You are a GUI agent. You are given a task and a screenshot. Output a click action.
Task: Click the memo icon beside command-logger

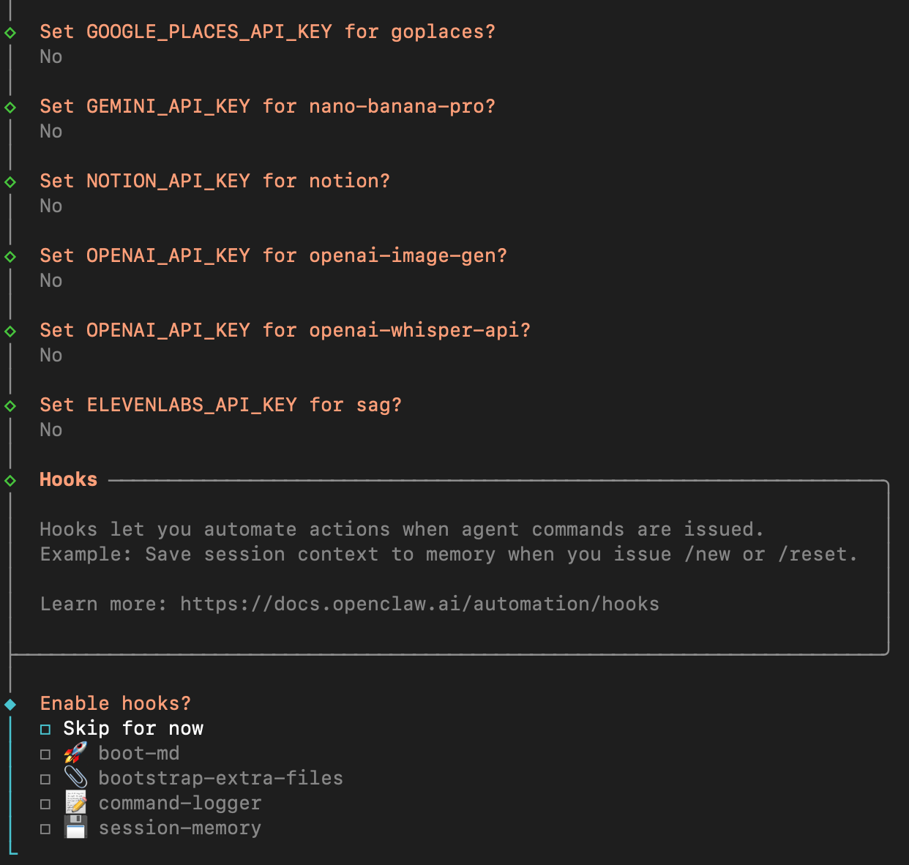[75, 803]
